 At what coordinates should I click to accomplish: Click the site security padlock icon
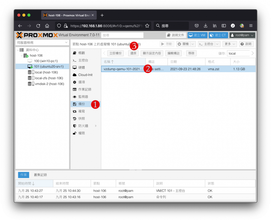(66, 26)
